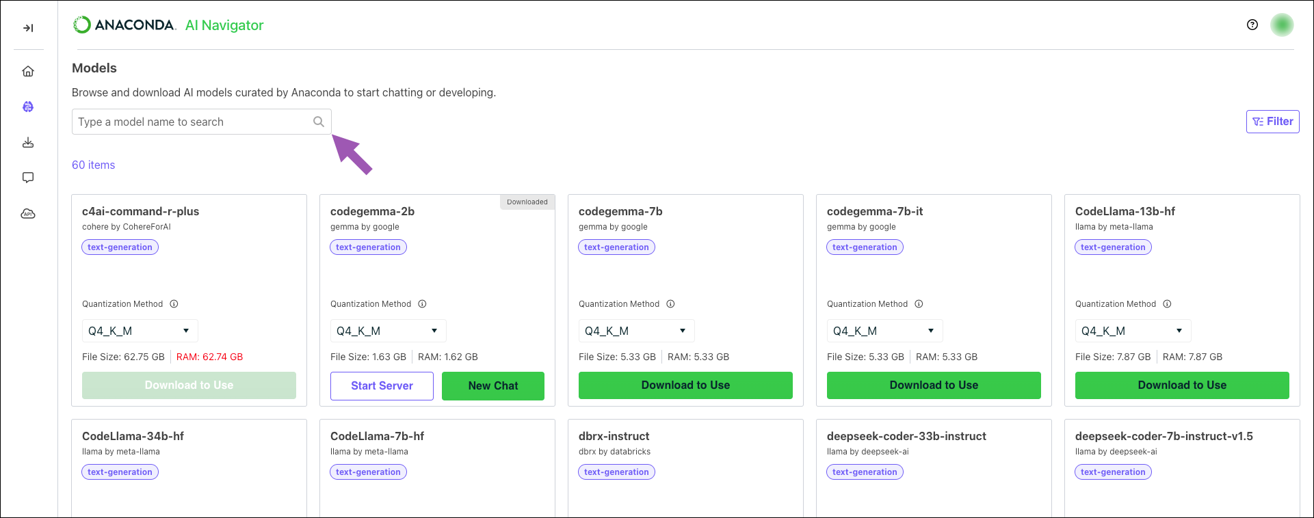Select the CodeLlama-13b-hf model title

coord(1125,212)
